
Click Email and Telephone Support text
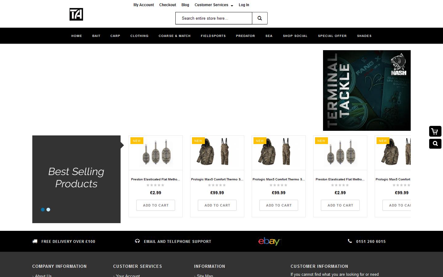point(178,242)
